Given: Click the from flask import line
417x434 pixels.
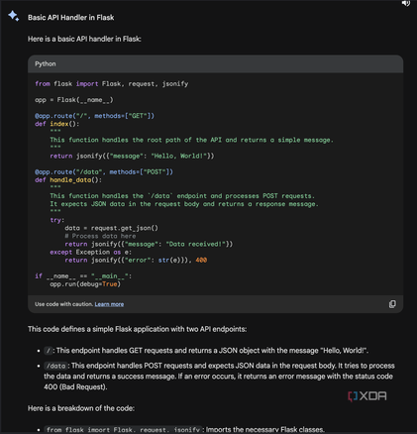Looking at the screenshot, I should (x=112, y=84).
